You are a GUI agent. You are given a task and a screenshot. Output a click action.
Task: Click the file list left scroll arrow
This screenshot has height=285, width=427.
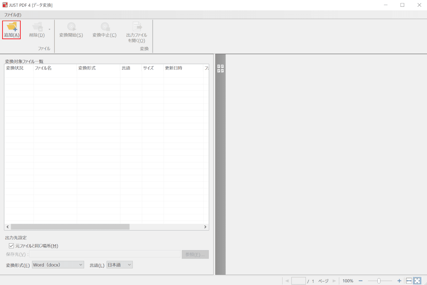(7, 227)
